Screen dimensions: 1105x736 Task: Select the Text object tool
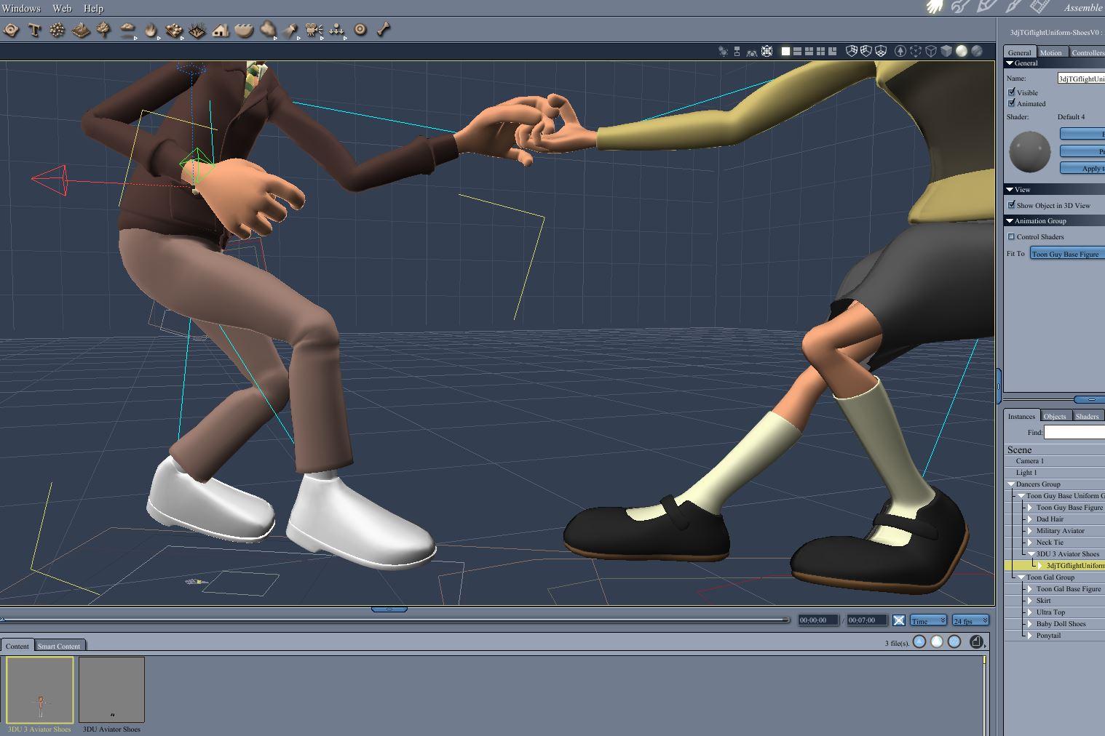pyautogui.click(x=34, y=30)
